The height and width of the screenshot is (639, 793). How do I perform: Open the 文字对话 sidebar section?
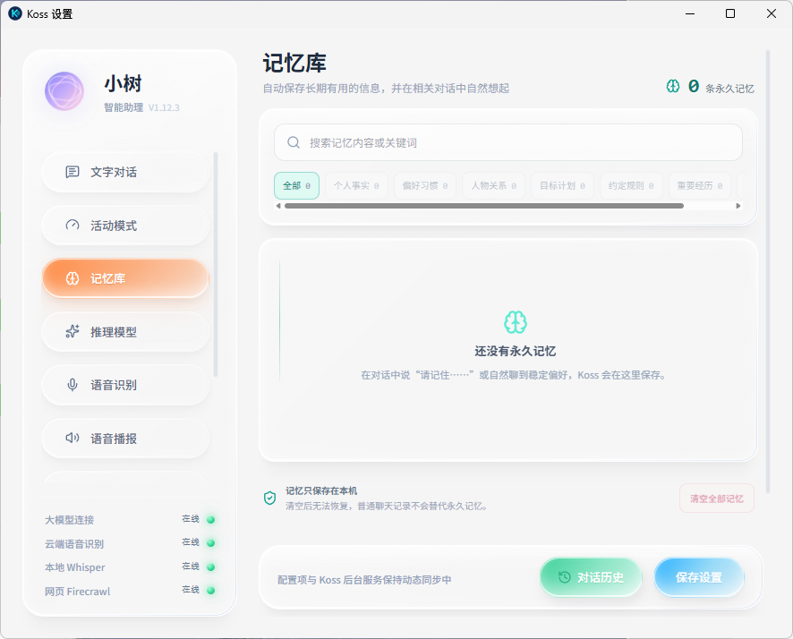click(125, 172)
